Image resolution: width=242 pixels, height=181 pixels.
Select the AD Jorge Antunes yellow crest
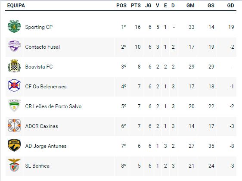coord(14,145)
